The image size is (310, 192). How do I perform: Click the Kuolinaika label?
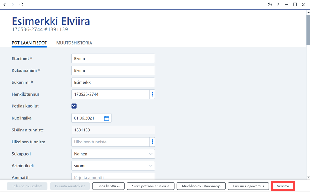[22, 118]
